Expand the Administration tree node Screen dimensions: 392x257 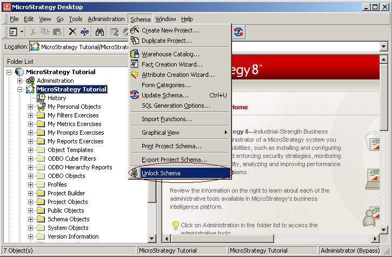[20, 81]
